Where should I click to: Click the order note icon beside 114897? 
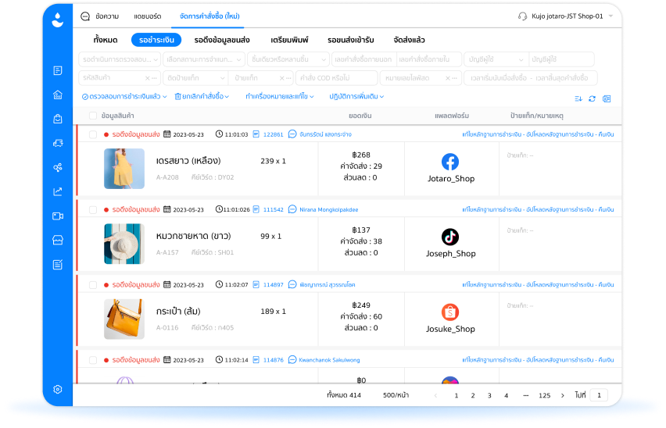[x=256, y=284]
